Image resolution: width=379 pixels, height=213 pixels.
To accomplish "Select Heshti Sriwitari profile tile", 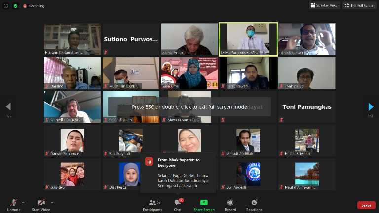I will pyautogui.click(x=307, y=141).
